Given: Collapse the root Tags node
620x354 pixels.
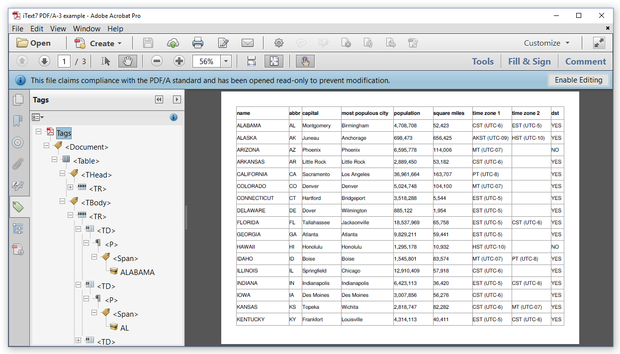Looking at the screenshot, I should point(39,131).
